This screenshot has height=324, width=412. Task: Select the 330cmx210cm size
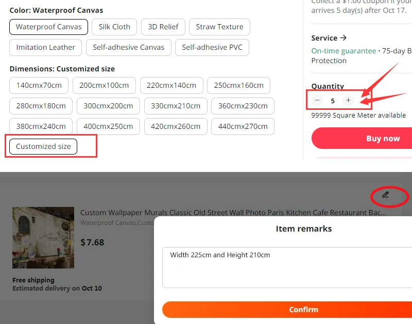[176, 106]
